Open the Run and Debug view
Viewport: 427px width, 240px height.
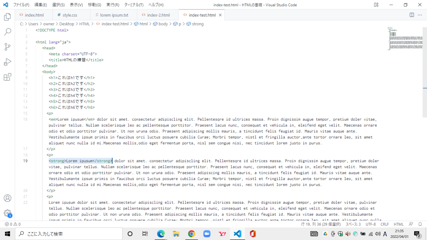click(x=7, y=62)
